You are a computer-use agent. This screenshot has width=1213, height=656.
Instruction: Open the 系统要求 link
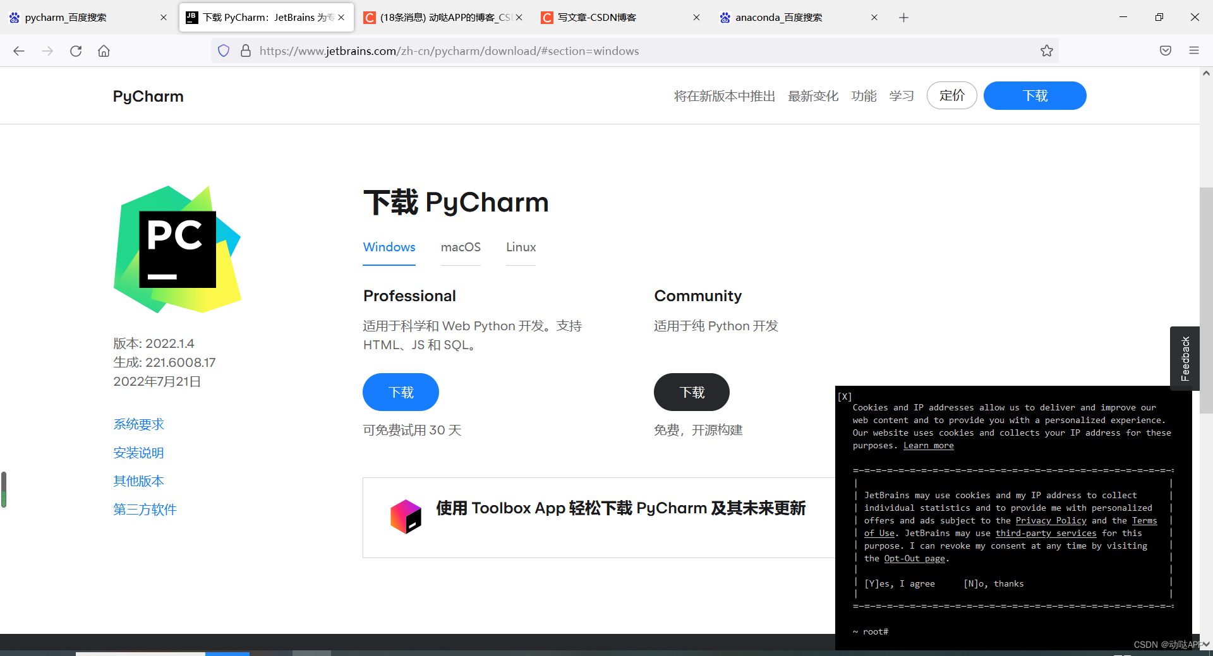point(138,424)
